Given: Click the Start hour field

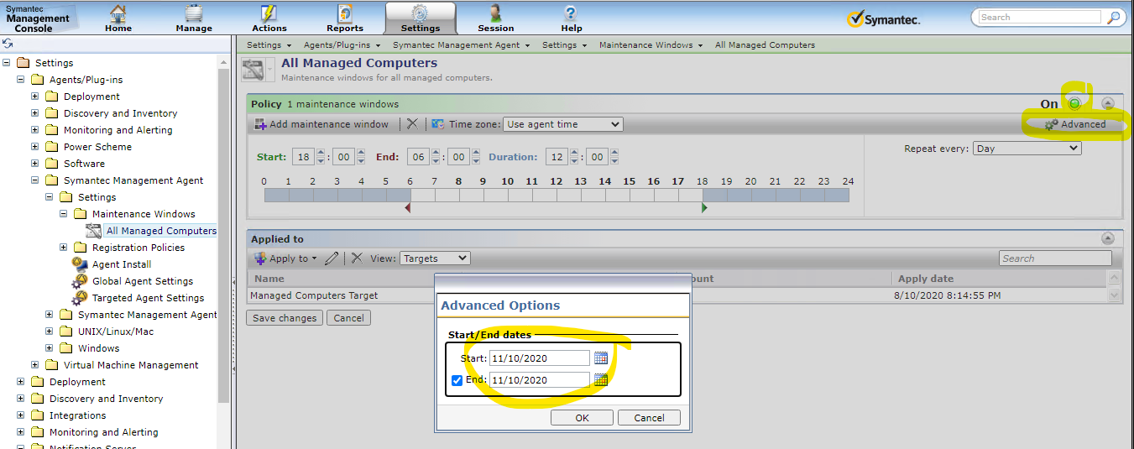Looking at the screenshot, I should [301, 157].
